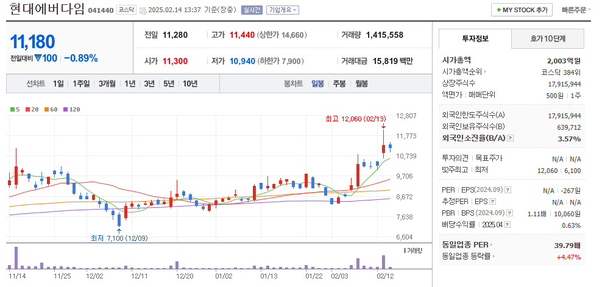
Task: Click the help icon beside 배당수익률 2025.04
Action: (508, 224)
